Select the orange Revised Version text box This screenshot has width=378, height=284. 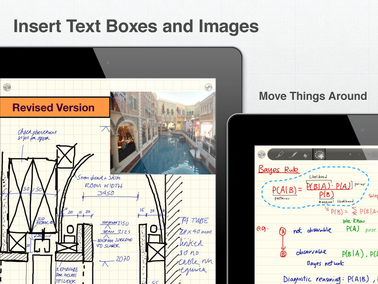[x=54, y=108]
